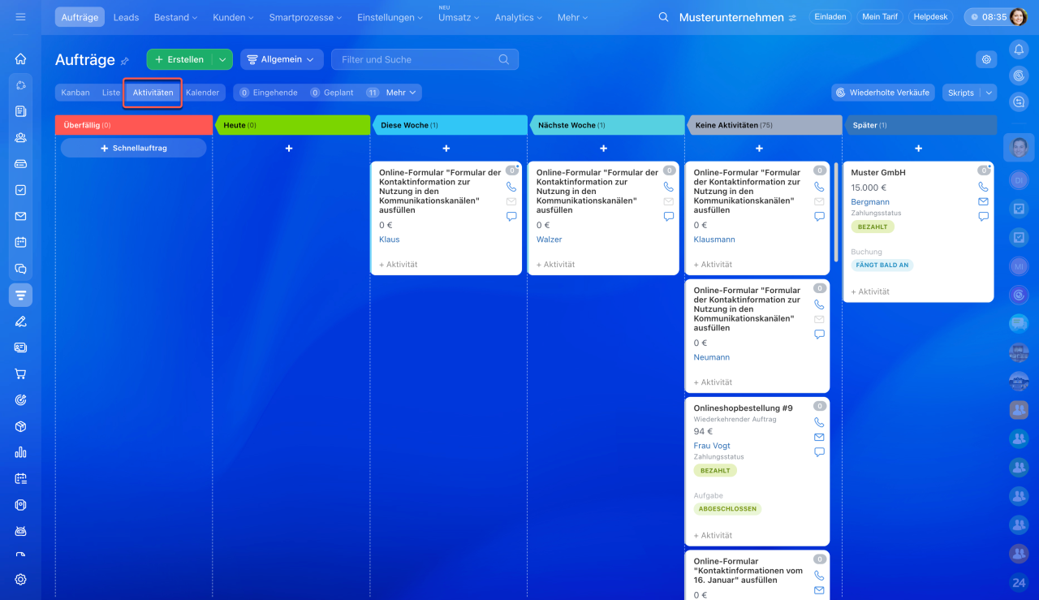Click the mail icon on Onlineshopbestellung #9 card
1039x600 pixels.
coord(819,437)
